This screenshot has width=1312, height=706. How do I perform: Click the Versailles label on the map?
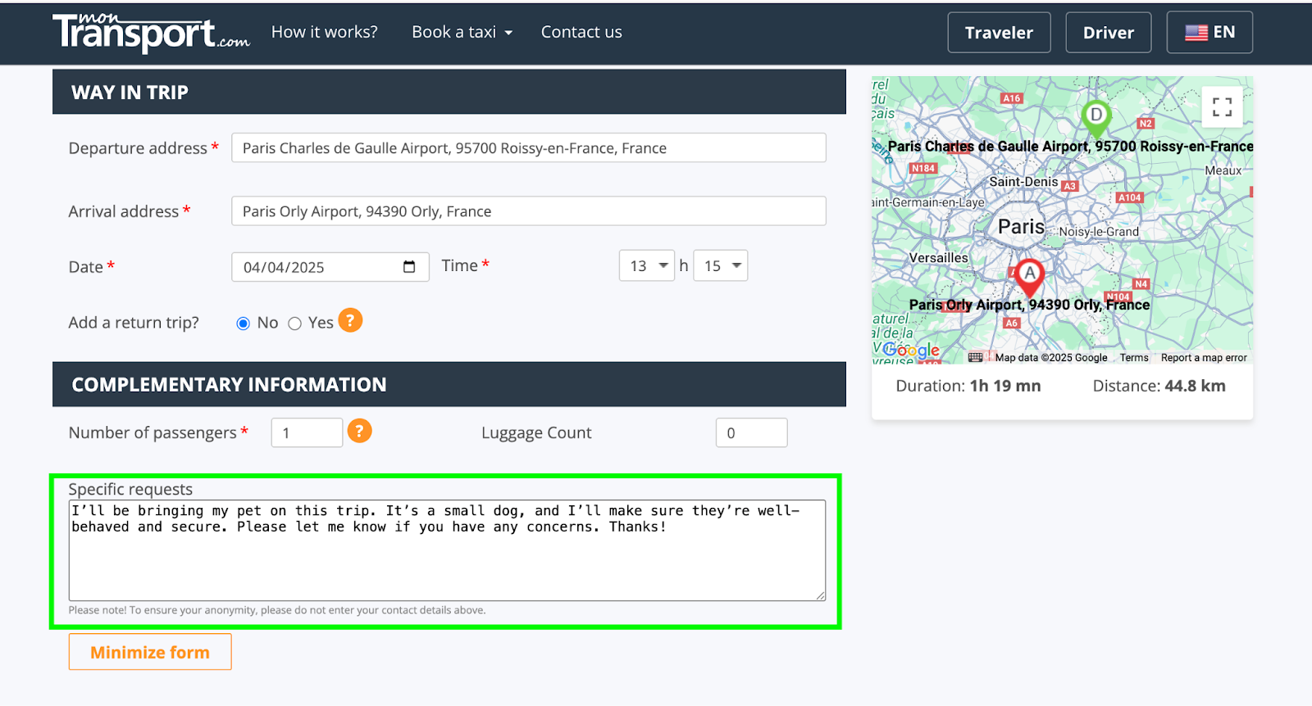[939, 258]
